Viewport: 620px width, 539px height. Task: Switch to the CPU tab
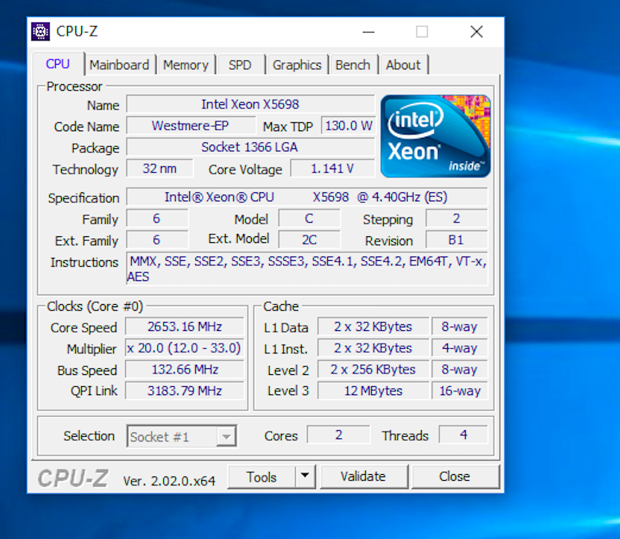(x=57, y=64)
